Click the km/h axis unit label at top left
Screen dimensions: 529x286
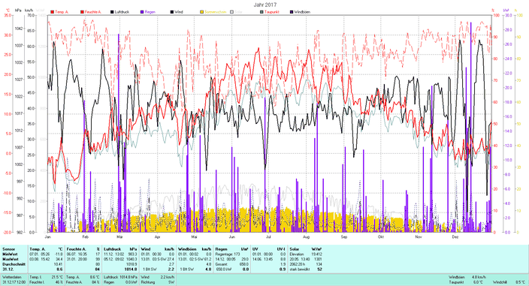[29, 11]
